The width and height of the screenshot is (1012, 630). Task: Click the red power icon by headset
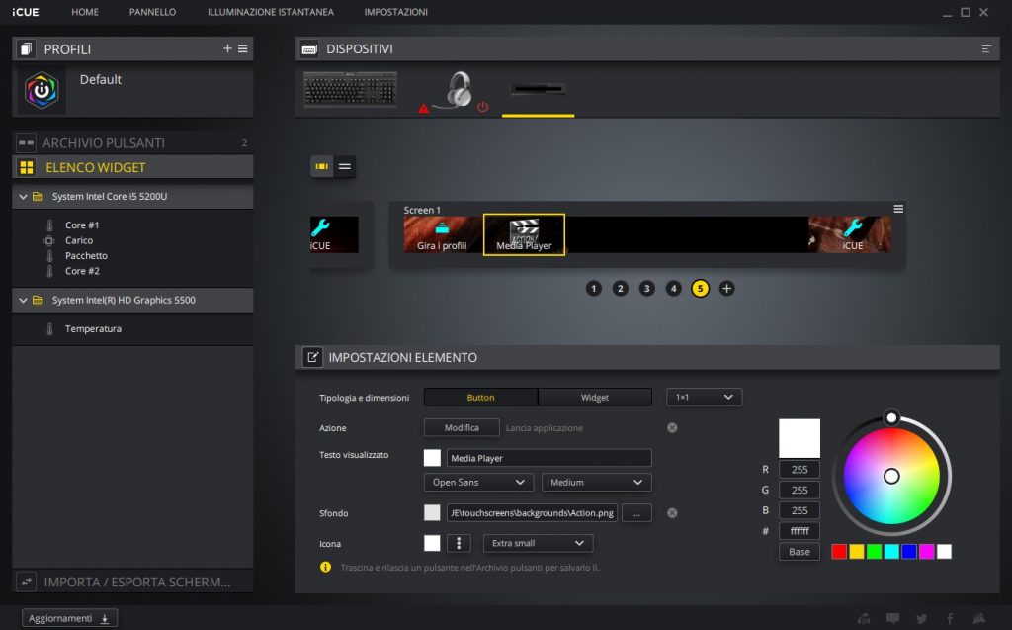pyautogui.click(x=482, y=107)
